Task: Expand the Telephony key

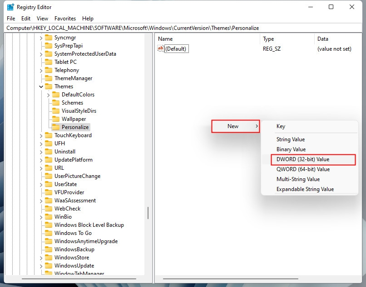Action: pyautogui.click(x=41, y=70)
